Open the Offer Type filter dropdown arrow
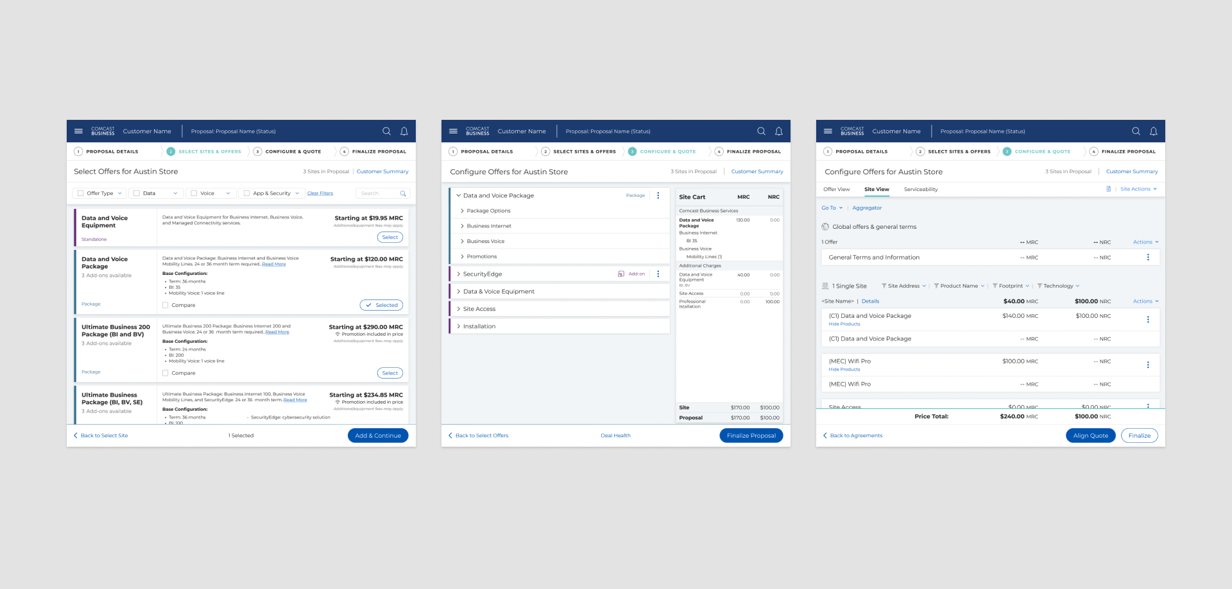The image size is (1232, 589). (x=119, y=193)
